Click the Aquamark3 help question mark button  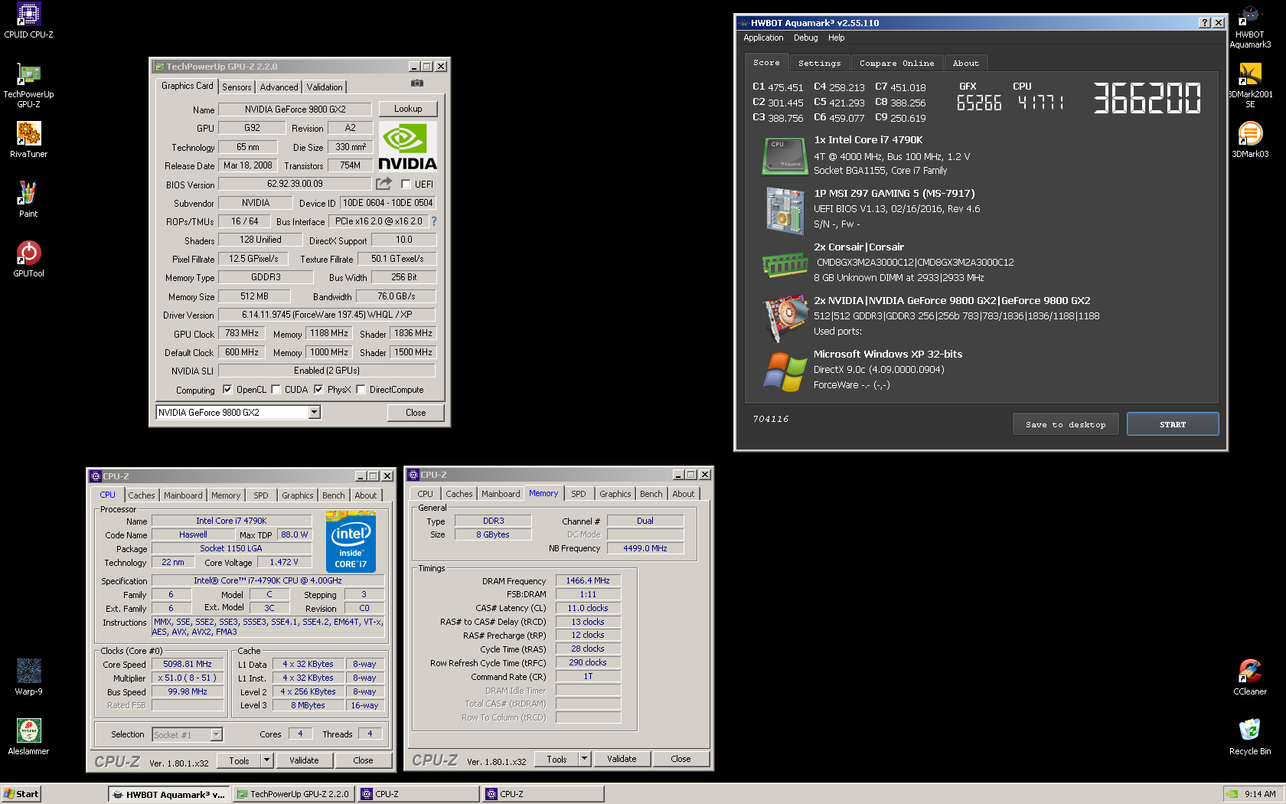pyautogui.click(x=1205, y=23)
